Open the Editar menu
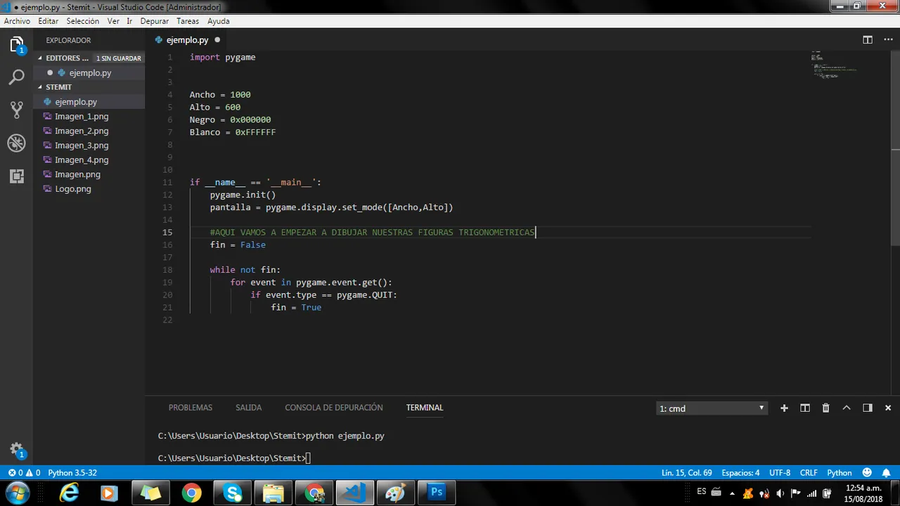Screen dimensions: 900x506 point(49,21)
